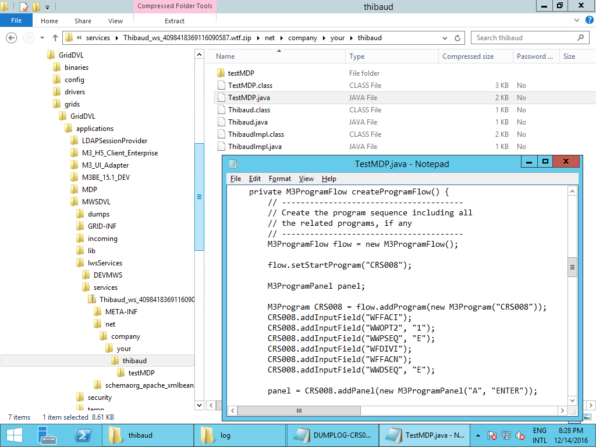Switch to the DUMPLOG taskbar window
This screenshot has width=596, height=447.
[x=333, y=435]
